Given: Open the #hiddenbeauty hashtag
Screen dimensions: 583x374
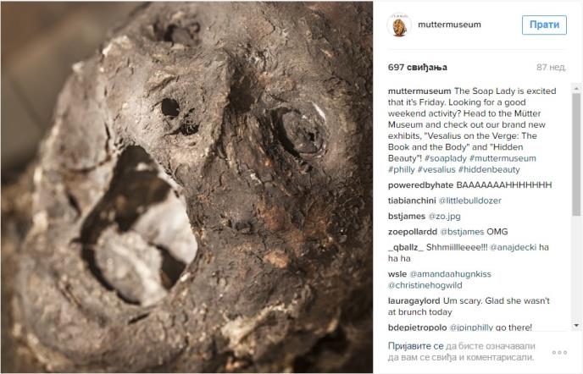Looking at the screenshot, I should [489, 169].
